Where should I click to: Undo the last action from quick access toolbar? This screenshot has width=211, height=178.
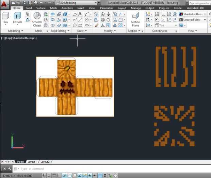(41, 3)
